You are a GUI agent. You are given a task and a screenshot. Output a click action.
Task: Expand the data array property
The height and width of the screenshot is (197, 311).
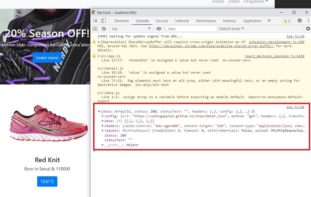point(103,121)
